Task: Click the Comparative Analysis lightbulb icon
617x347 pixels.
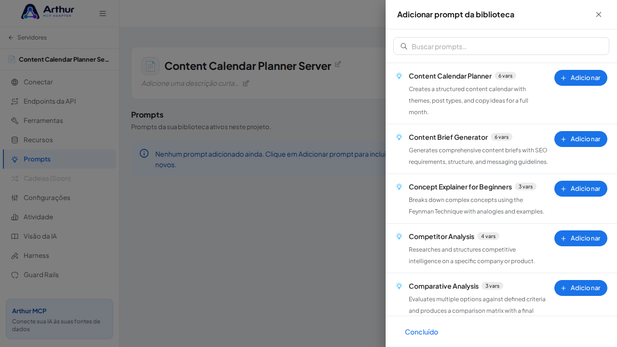Action: pos(399,286)
